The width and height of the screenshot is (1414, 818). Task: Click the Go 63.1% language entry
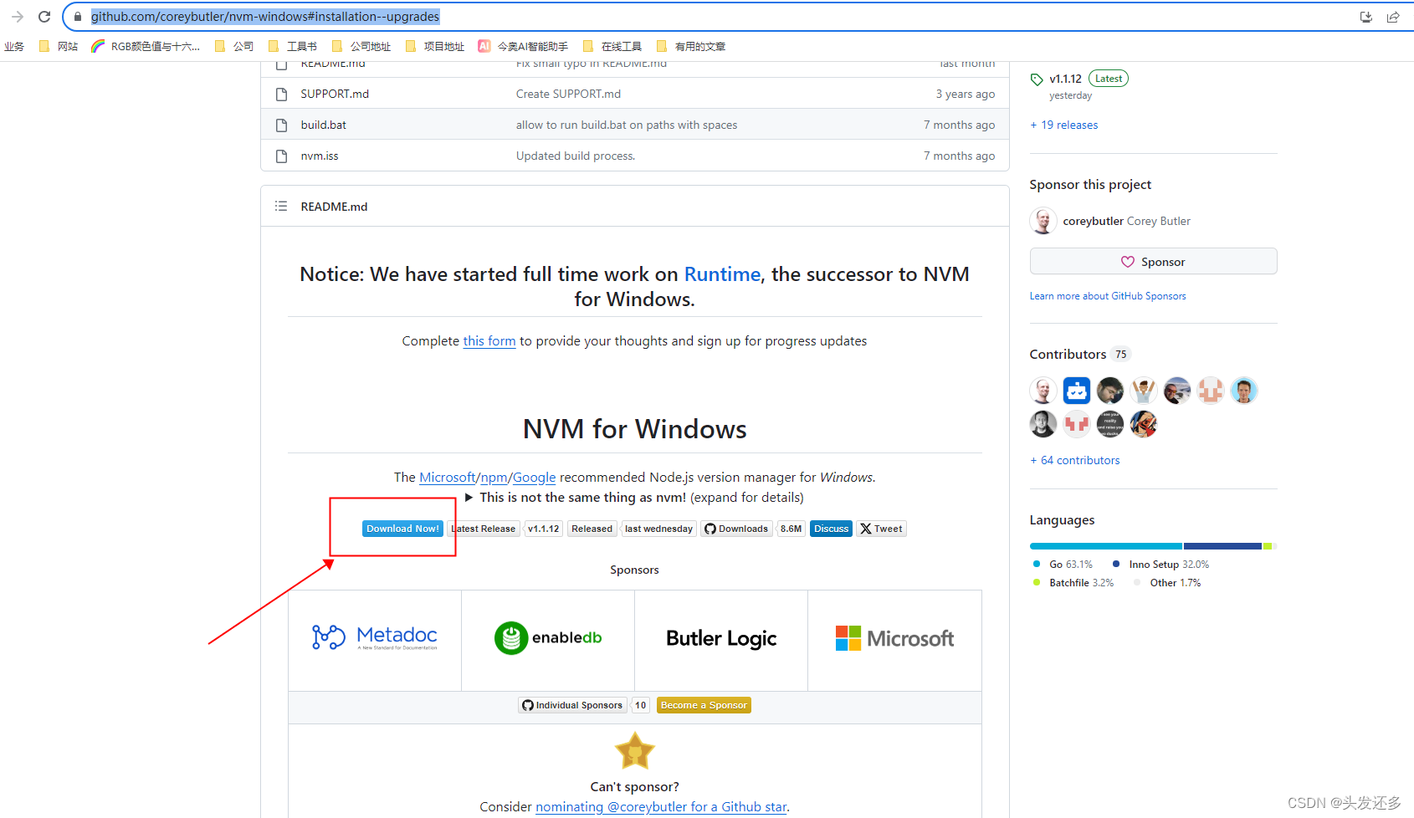(x=1063, y=565)
